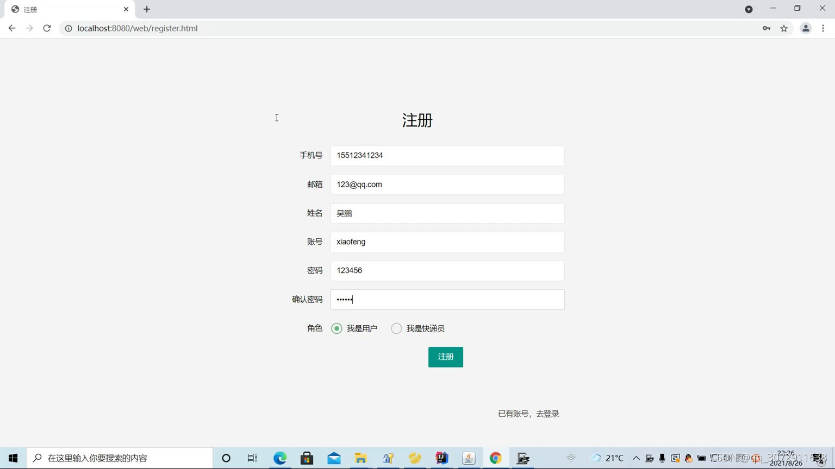Open the tab search dropdown arrow
The image size is (835, 469).
749,9
